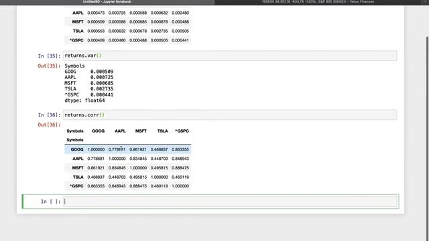
Task: Click 0.848943 in the AAPL correlation row
Action: click(x=180, y=159)
